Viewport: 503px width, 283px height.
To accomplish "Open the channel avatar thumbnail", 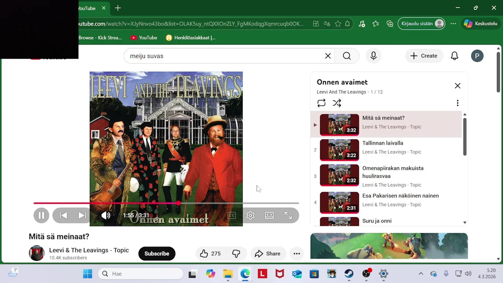I will coord(37,254).
